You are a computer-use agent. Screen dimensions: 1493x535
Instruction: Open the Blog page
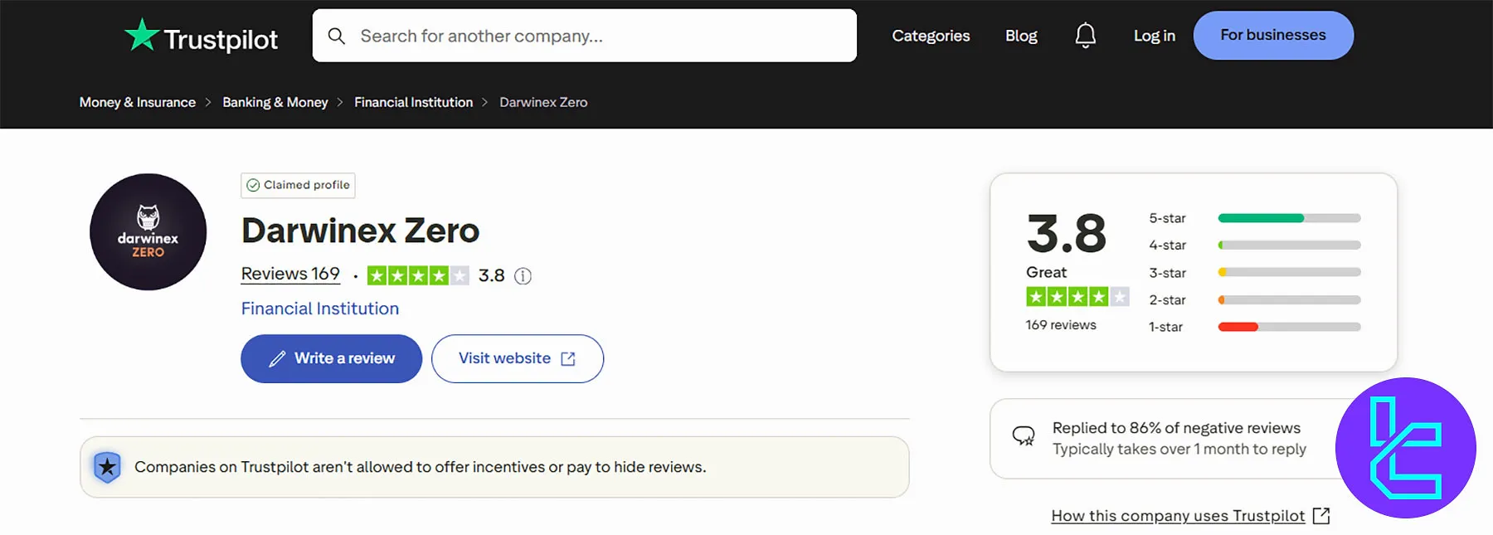click(x=1021, y=36)
